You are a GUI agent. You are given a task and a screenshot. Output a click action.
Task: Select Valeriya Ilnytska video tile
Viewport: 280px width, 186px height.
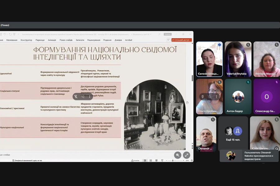(238, 59)
